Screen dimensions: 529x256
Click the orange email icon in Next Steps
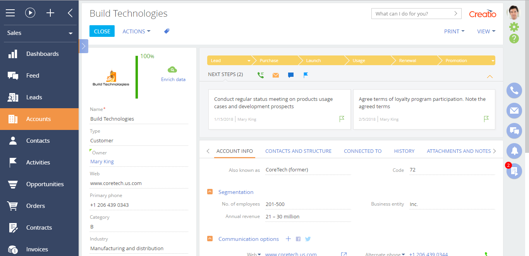click(x=276, y=75)
